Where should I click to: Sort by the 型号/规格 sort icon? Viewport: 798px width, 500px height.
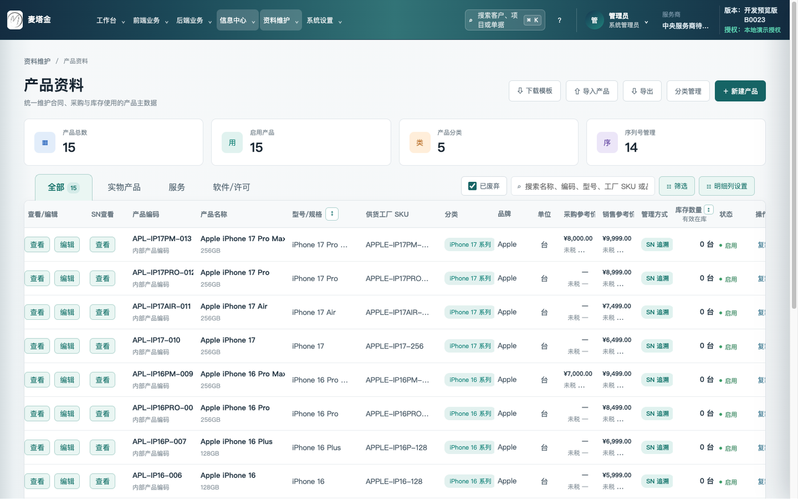[332, 214]
